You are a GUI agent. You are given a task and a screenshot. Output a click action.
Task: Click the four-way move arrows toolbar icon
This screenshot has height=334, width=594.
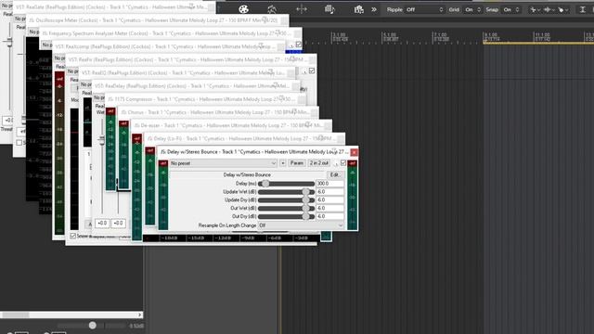pyautogui.click(x=302, y=9)
